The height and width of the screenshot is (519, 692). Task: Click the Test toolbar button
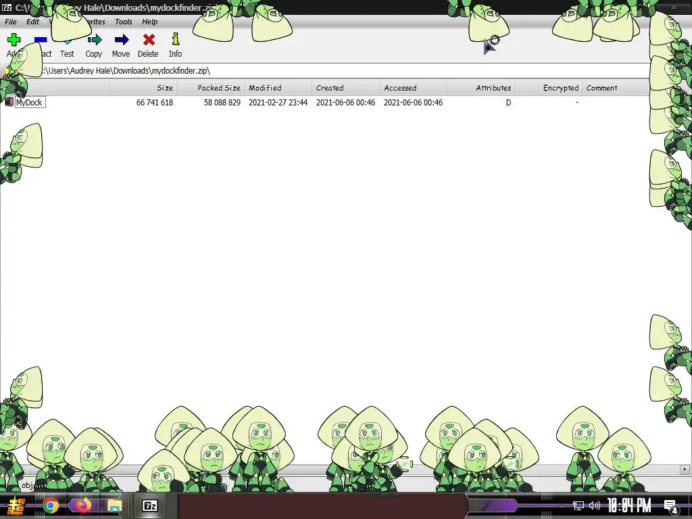click(67, 45)
